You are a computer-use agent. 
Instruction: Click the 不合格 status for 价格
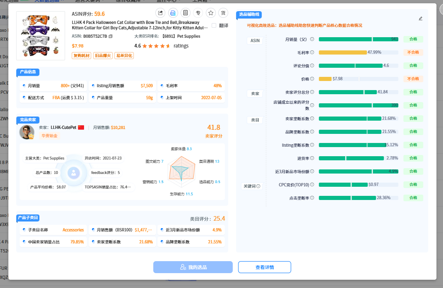point(413,79)
